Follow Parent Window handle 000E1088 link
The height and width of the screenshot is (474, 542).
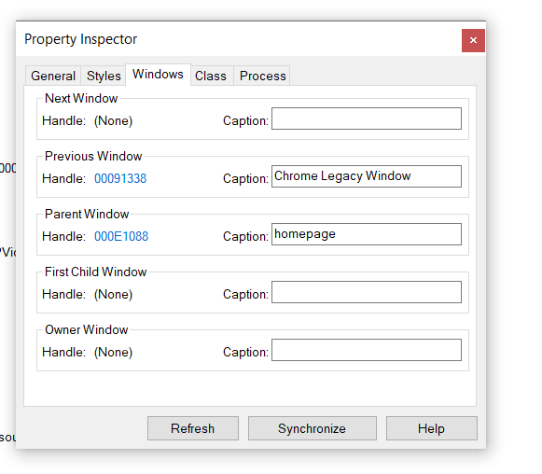(121, 236)
